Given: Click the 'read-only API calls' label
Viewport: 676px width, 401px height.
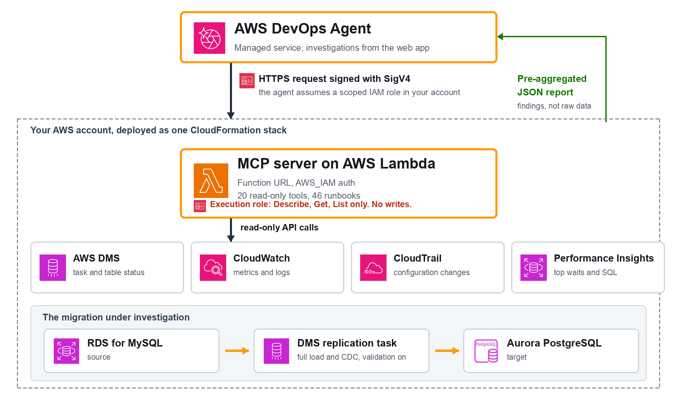Looking at the screenshot, I should click(x=279, y=227).
